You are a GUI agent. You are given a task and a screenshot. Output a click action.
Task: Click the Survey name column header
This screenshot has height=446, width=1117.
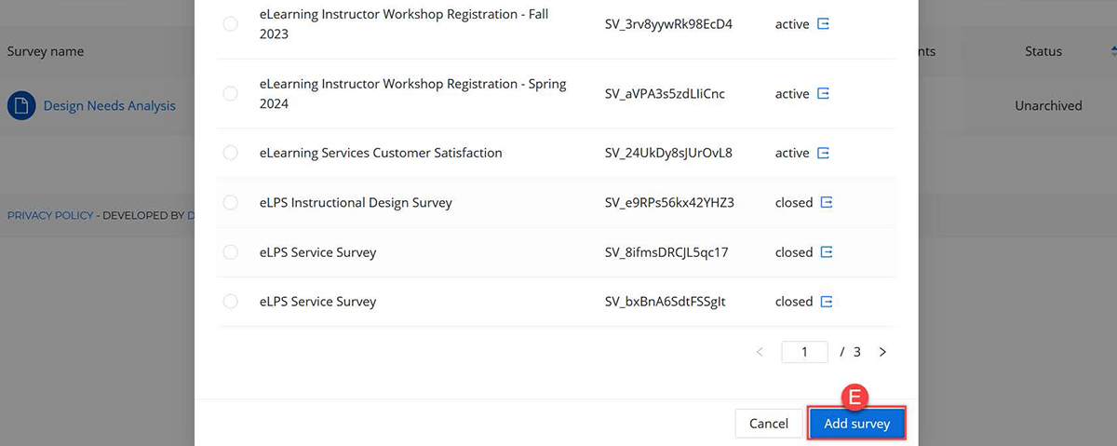click(46, 51)
